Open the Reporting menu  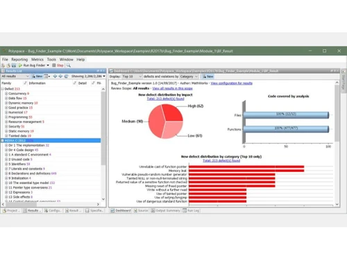[x=19, y=60]
